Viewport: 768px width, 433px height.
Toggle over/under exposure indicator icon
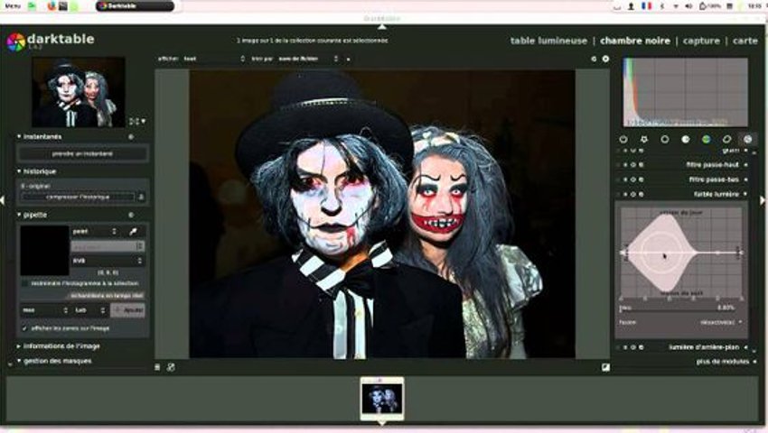606,367
